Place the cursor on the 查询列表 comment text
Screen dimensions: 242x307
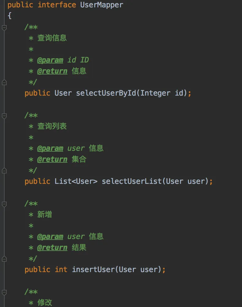(52, 126)
